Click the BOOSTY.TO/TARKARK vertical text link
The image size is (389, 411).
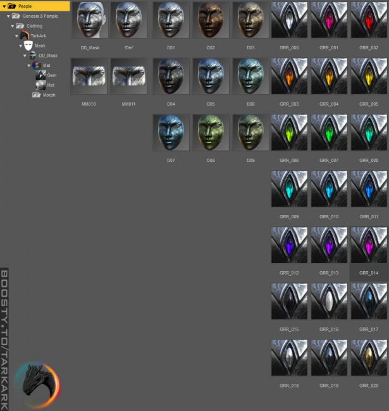(x=4, y=340)
